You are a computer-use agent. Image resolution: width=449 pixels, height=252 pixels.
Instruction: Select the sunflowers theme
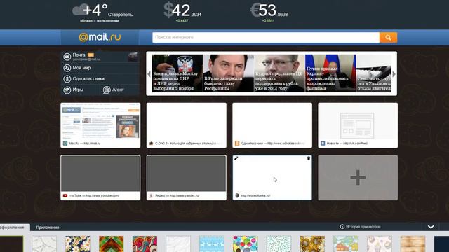(x=312, y=244)
